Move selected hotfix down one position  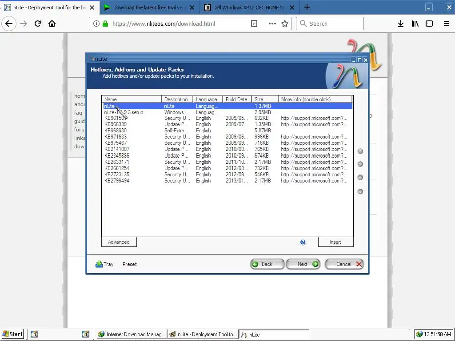tap(360, 177)
